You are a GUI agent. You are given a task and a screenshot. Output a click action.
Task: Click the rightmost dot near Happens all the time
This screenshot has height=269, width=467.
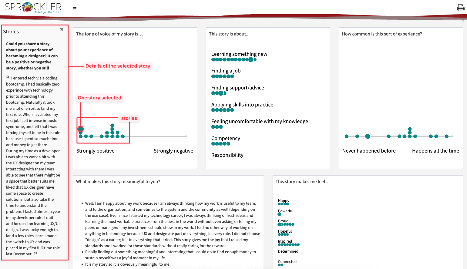pyautogui.click(x=447, y=136)
